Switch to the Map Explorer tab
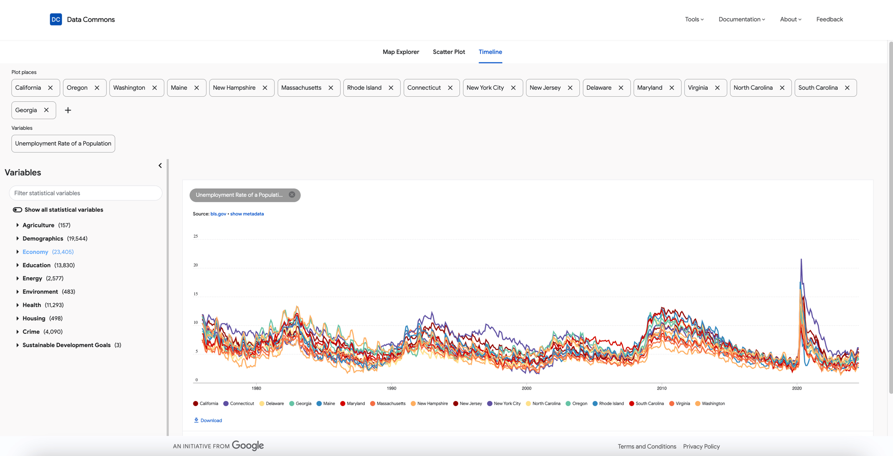This screenshot has width=893, height=456. (x=401, y=52)
